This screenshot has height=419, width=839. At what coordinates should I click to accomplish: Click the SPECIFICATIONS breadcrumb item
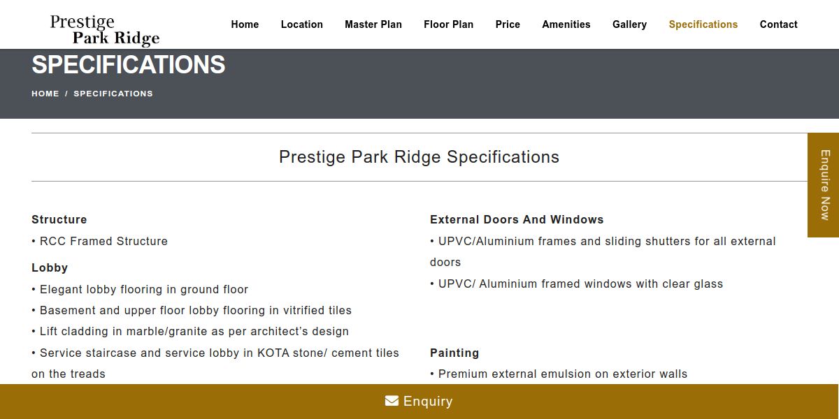pyautogui.click(x=113, y=94)
